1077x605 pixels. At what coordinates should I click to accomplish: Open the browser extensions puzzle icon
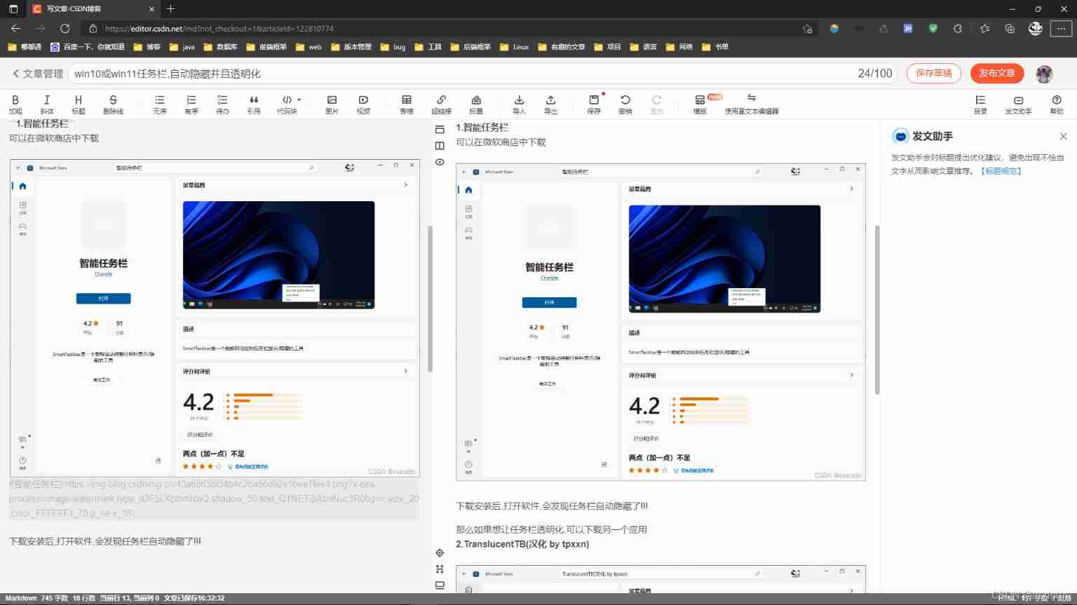tap(958, 29)
